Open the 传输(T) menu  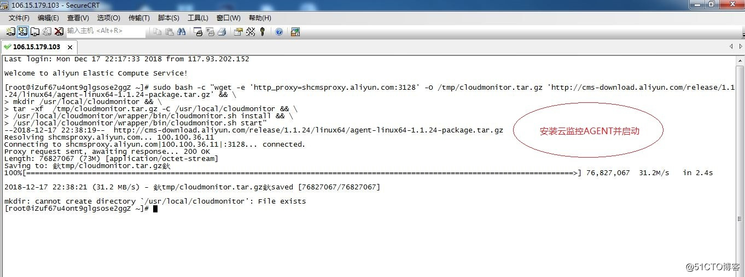(139, 18)
